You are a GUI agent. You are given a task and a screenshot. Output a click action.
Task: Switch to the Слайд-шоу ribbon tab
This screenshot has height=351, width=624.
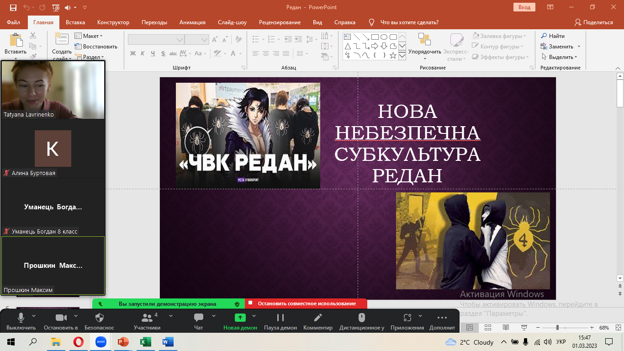coord(232,22)
